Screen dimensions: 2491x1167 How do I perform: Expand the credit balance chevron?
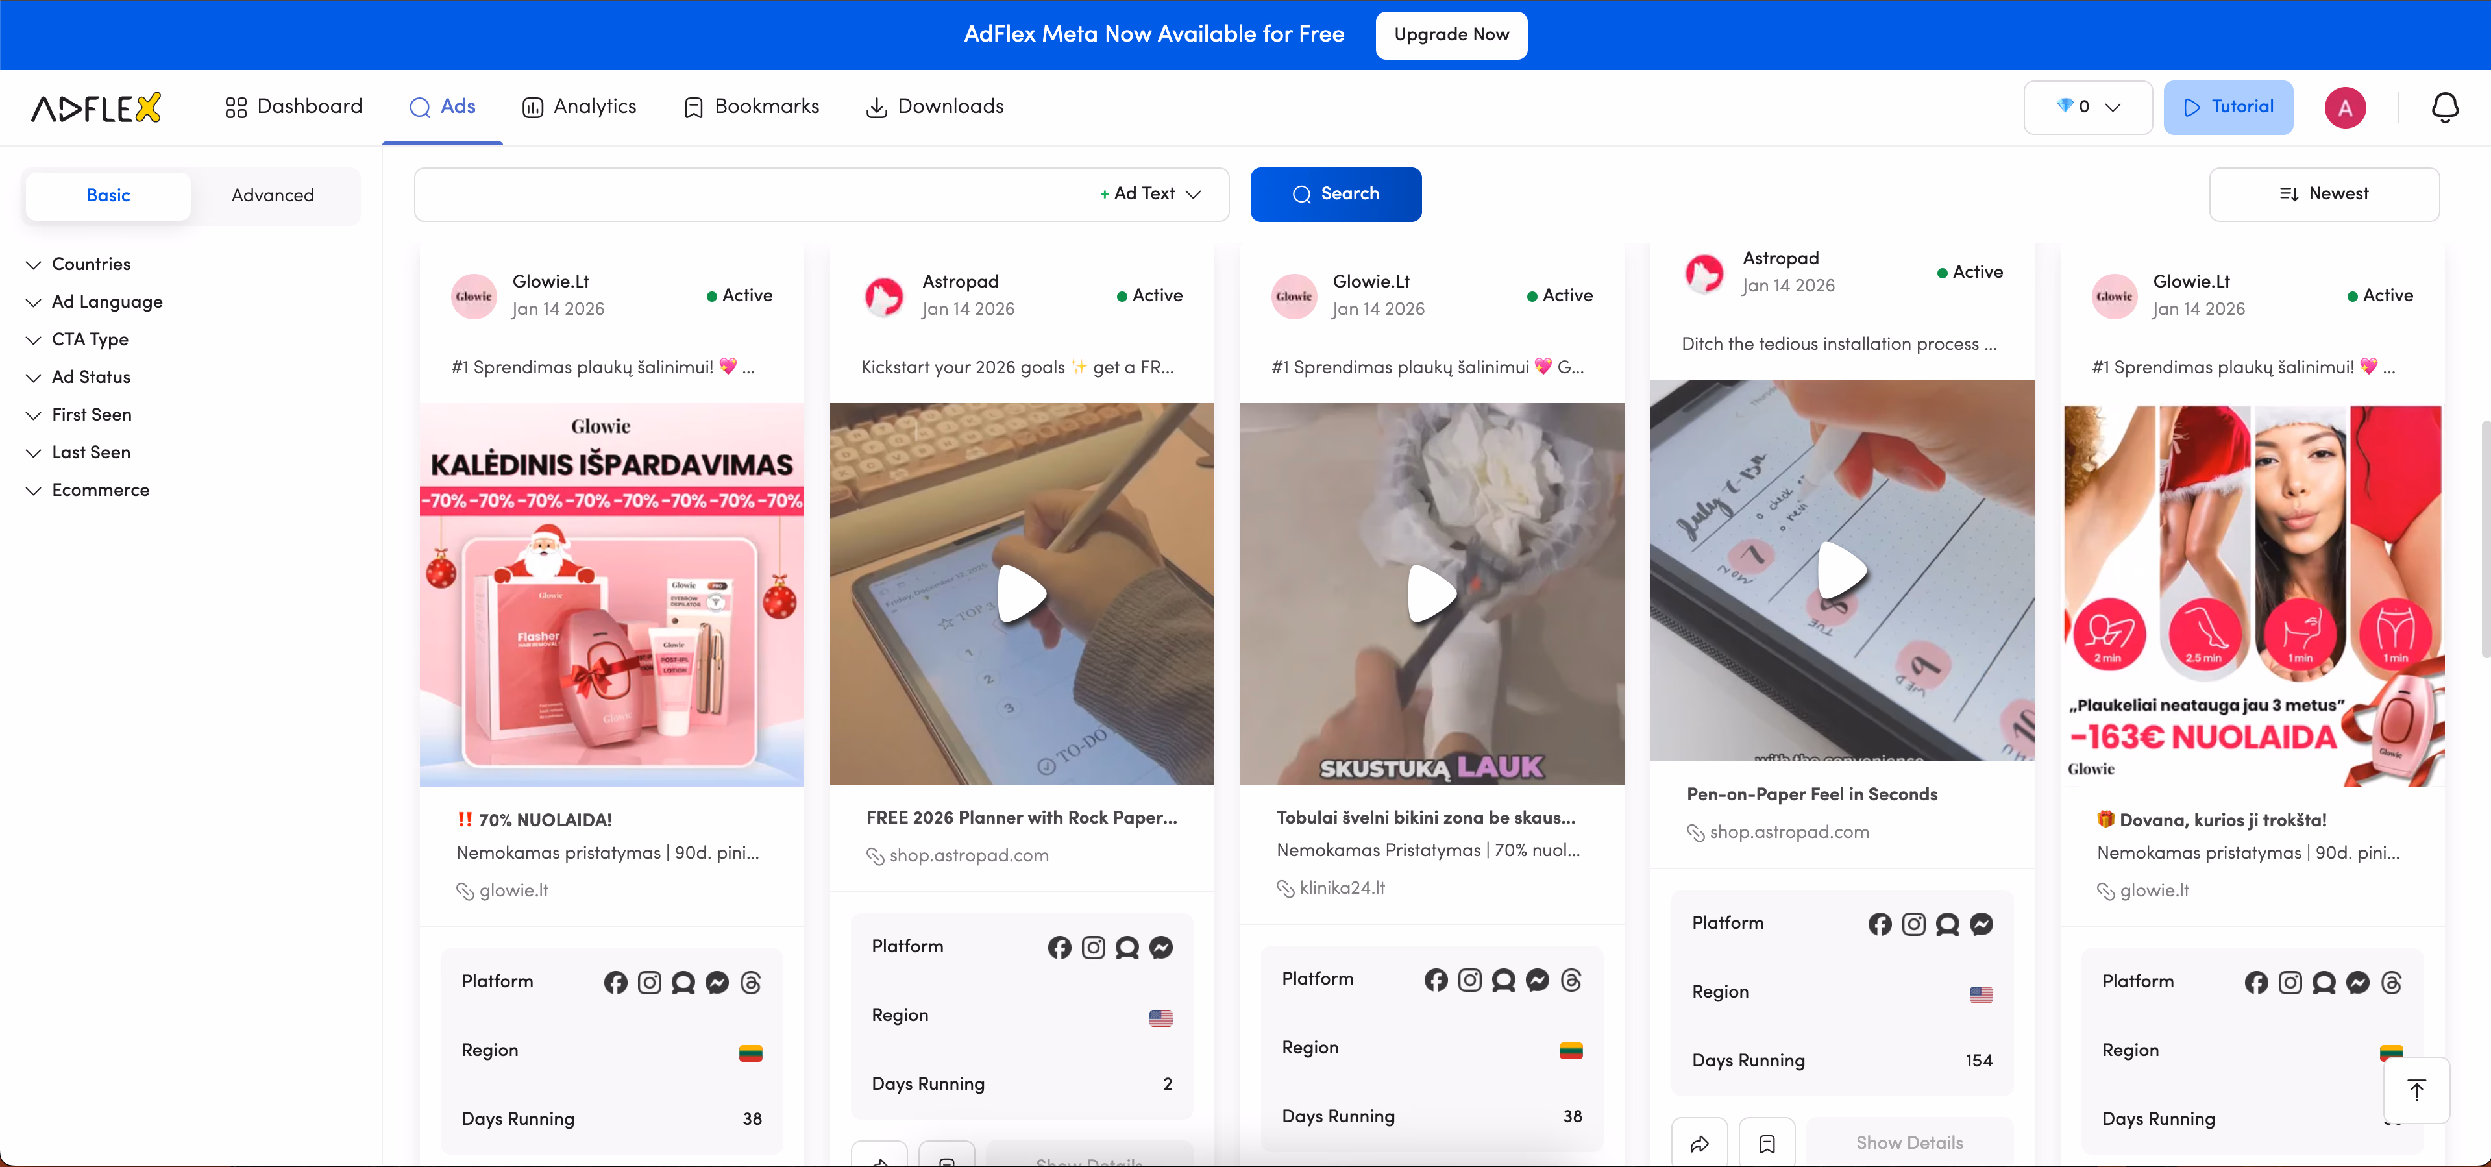point(2114,107)
